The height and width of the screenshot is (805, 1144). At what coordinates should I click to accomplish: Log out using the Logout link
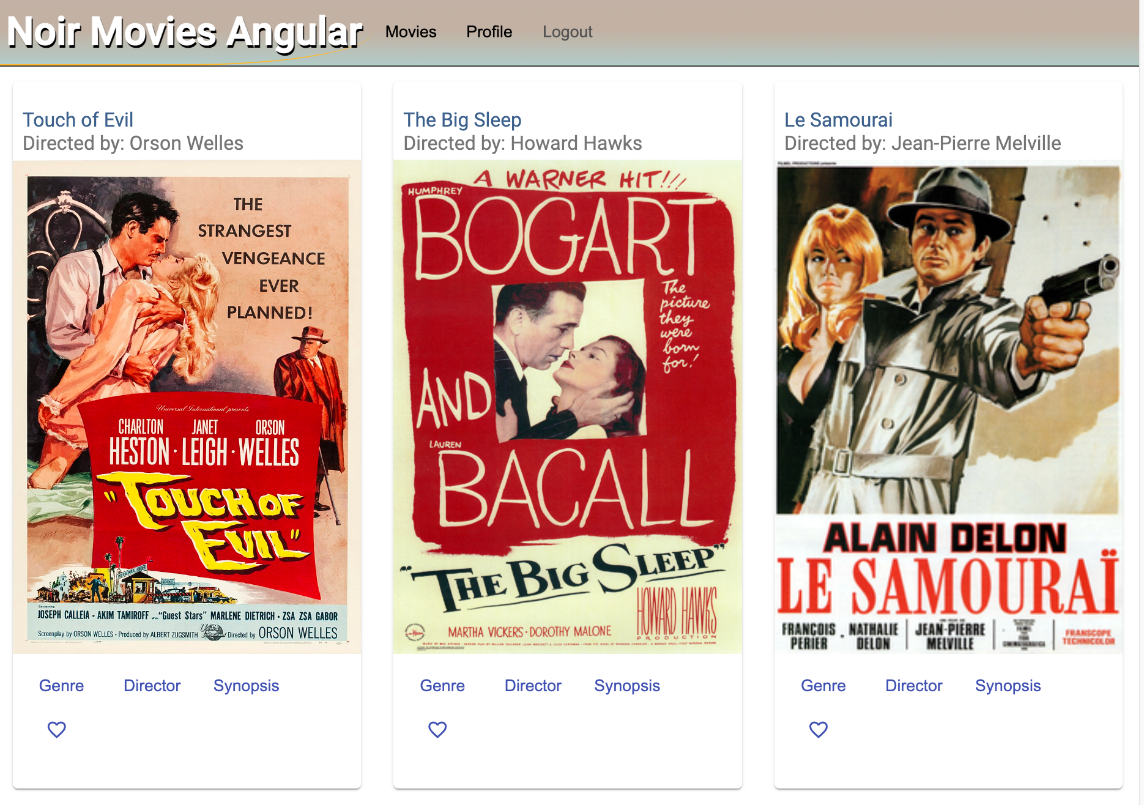point(568,32)
